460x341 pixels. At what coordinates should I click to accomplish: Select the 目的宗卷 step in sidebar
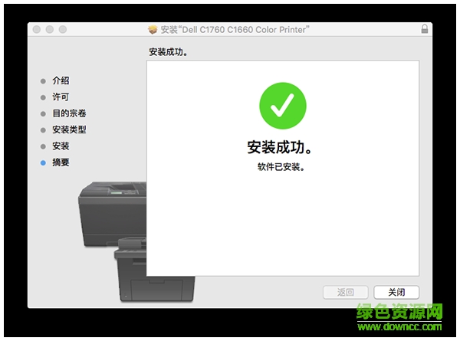(x=69, y=113)
